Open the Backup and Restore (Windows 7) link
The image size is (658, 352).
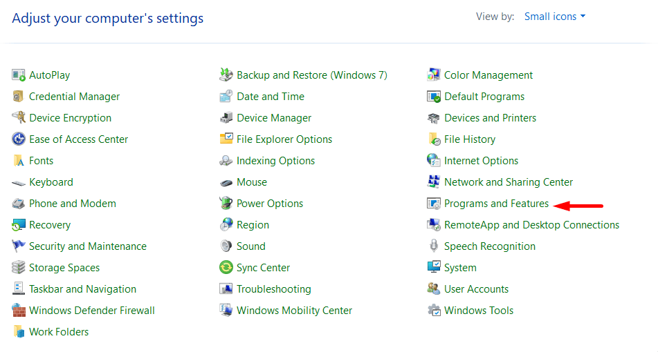pyautogui.click(x=312, y=75)
